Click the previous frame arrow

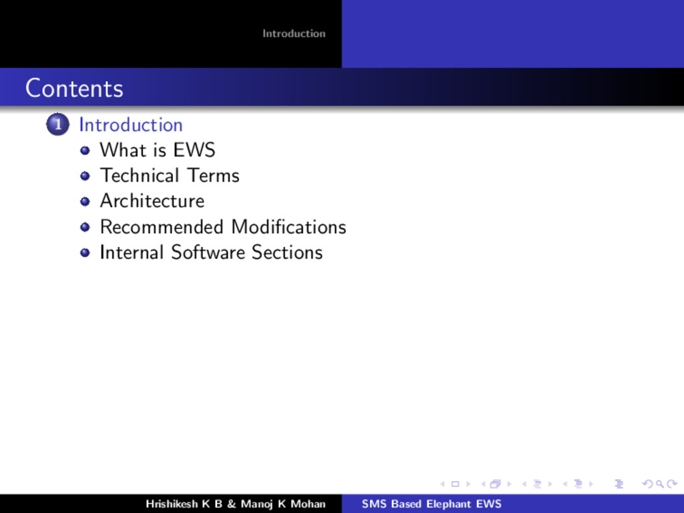click(x=484, y=484)
